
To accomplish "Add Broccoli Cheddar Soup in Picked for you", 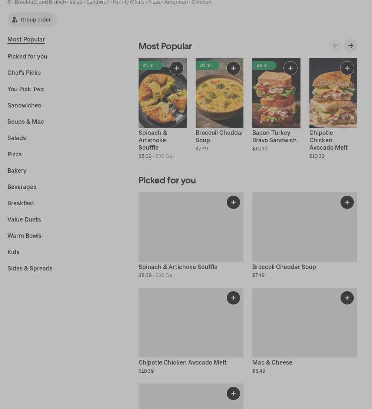I will tap(347, 202).
